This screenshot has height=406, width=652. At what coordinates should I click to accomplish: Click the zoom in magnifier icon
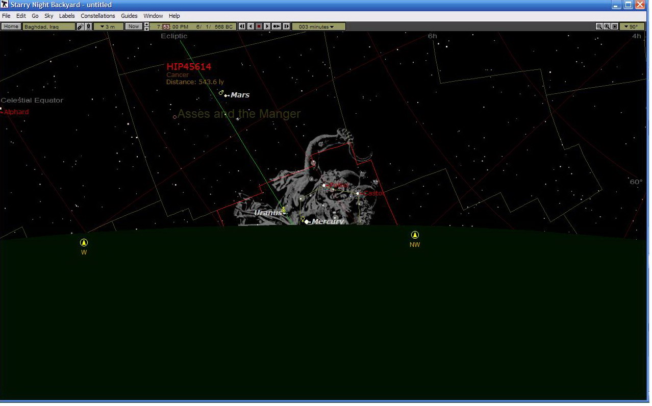pos(607,27)
